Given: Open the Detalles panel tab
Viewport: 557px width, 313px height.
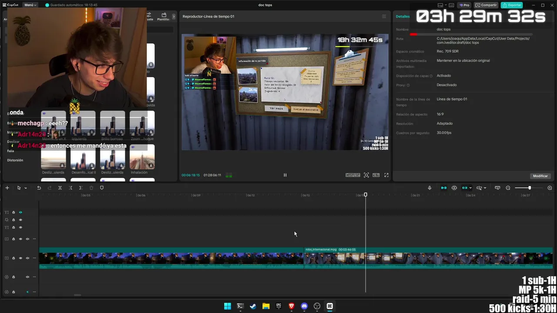Looking at the screenshot, I should click(403, 17).
